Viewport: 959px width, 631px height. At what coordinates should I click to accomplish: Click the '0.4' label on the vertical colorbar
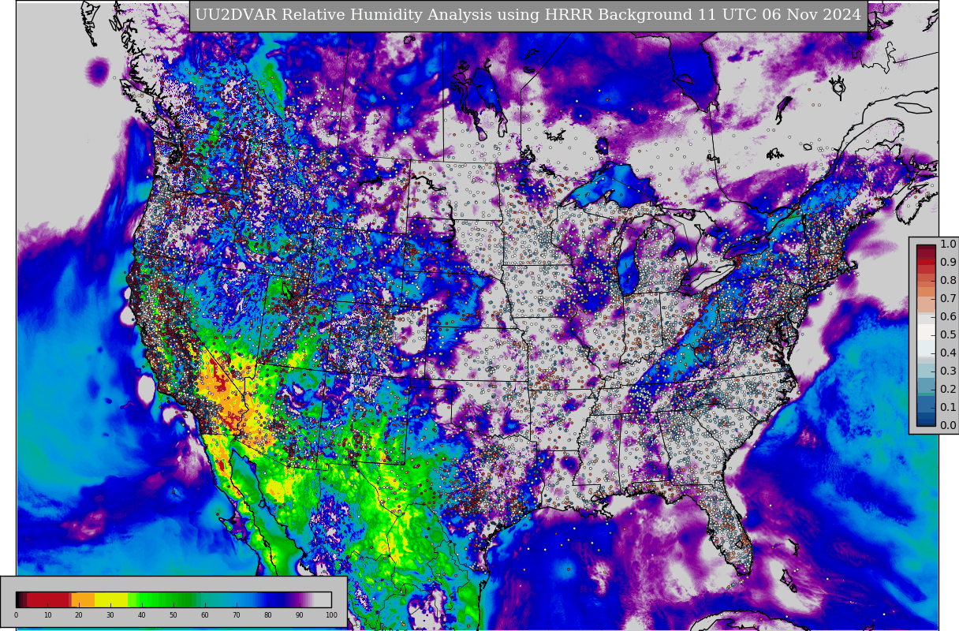tap(948, 353)
